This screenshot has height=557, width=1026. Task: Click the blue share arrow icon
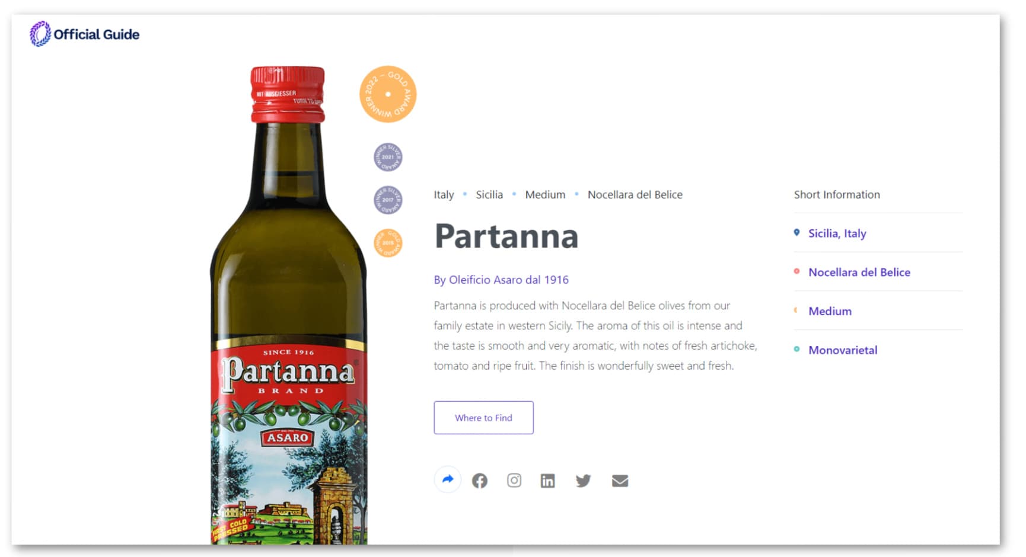(448, 479)
